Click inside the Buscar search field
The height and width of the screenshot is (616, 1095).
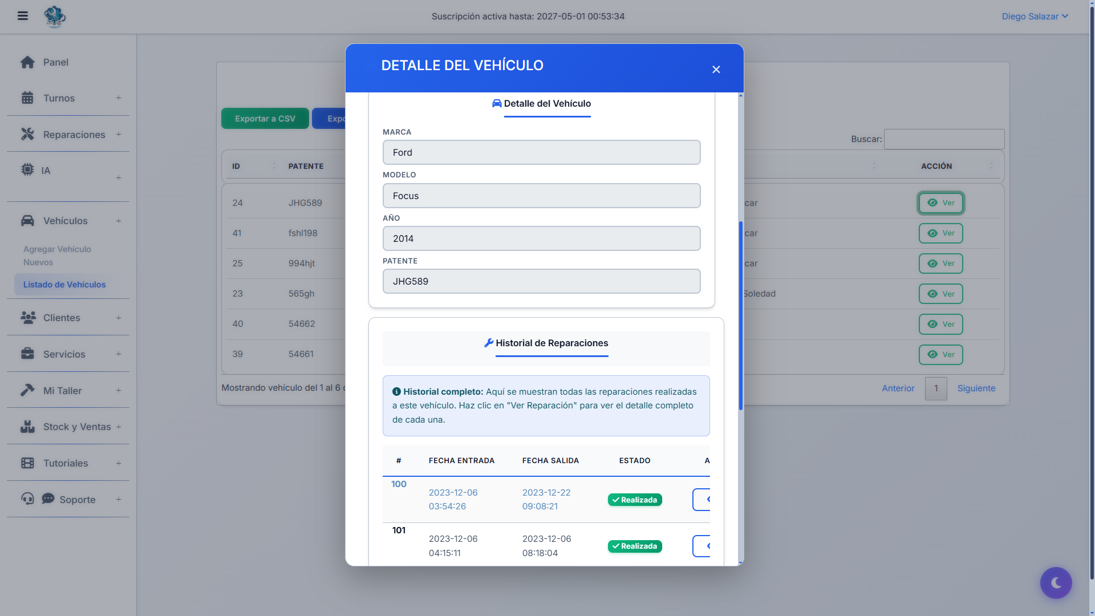point(943,139)
